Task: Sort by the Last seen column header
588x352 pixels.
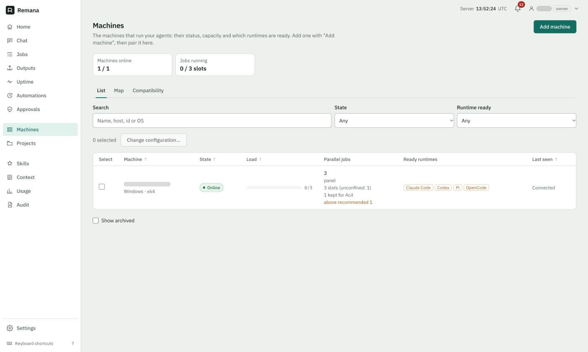Action: tap(545, 159)
